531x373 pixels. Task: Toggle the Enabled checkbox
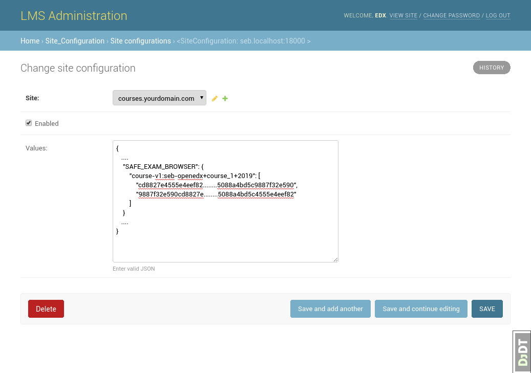coord(29,123)
